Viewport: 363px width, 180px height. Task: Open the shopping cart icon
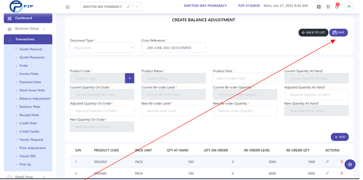pyautogui.click(x=328, y=7)
